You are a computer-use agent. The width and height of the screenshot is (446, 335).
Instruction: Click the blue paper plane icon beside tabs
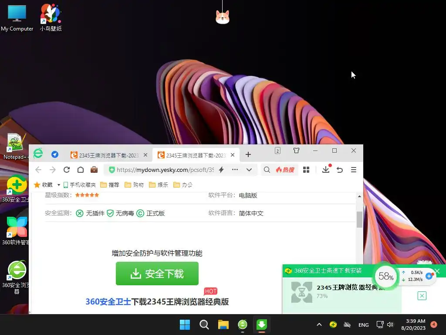click(55, 154)
